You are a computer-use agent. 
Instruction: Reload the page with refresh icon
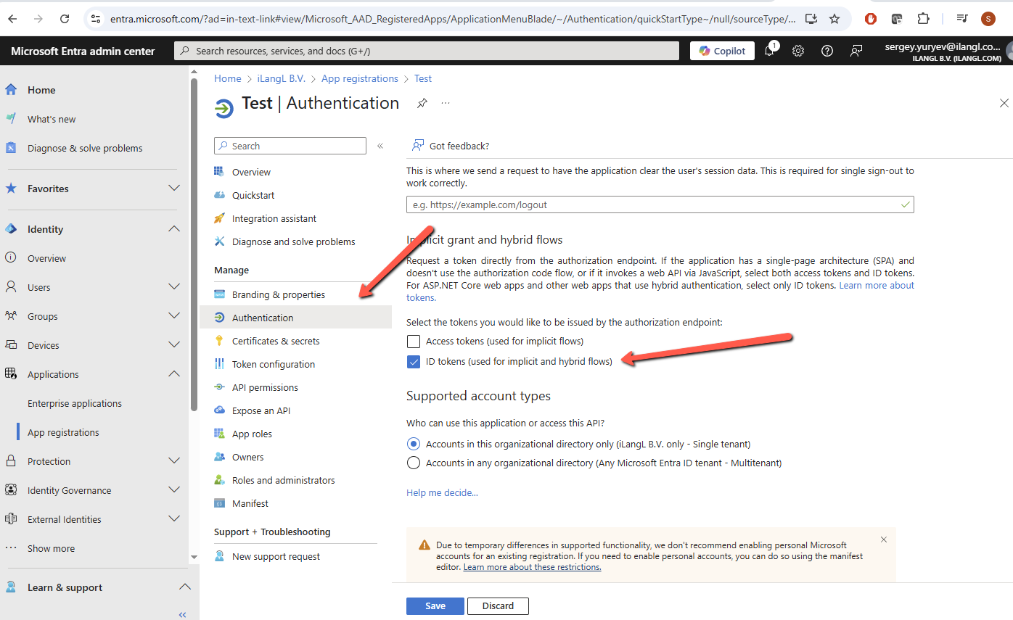[x=65, y=19]
